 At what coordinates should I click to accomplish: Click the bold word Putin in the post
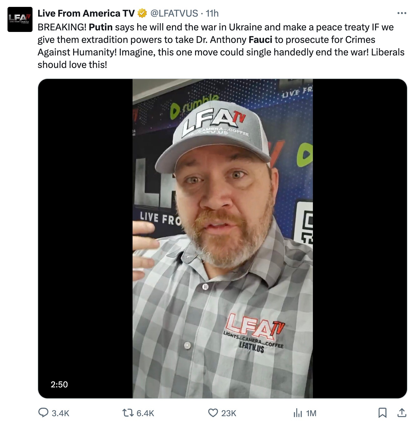pos(101,27)
